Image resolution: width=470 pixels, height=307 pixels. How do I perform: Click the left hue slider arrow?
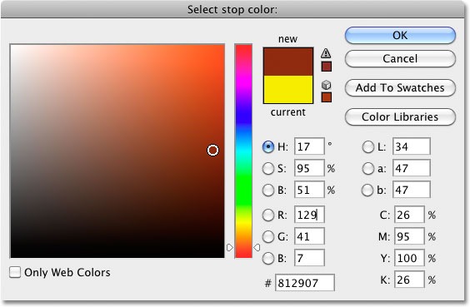tap(230, 247)
